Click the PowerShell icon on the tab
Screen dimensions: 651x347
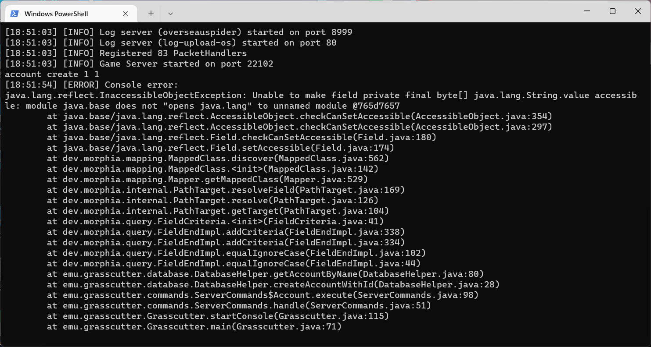pyautogui.click(x=14, y=13)
